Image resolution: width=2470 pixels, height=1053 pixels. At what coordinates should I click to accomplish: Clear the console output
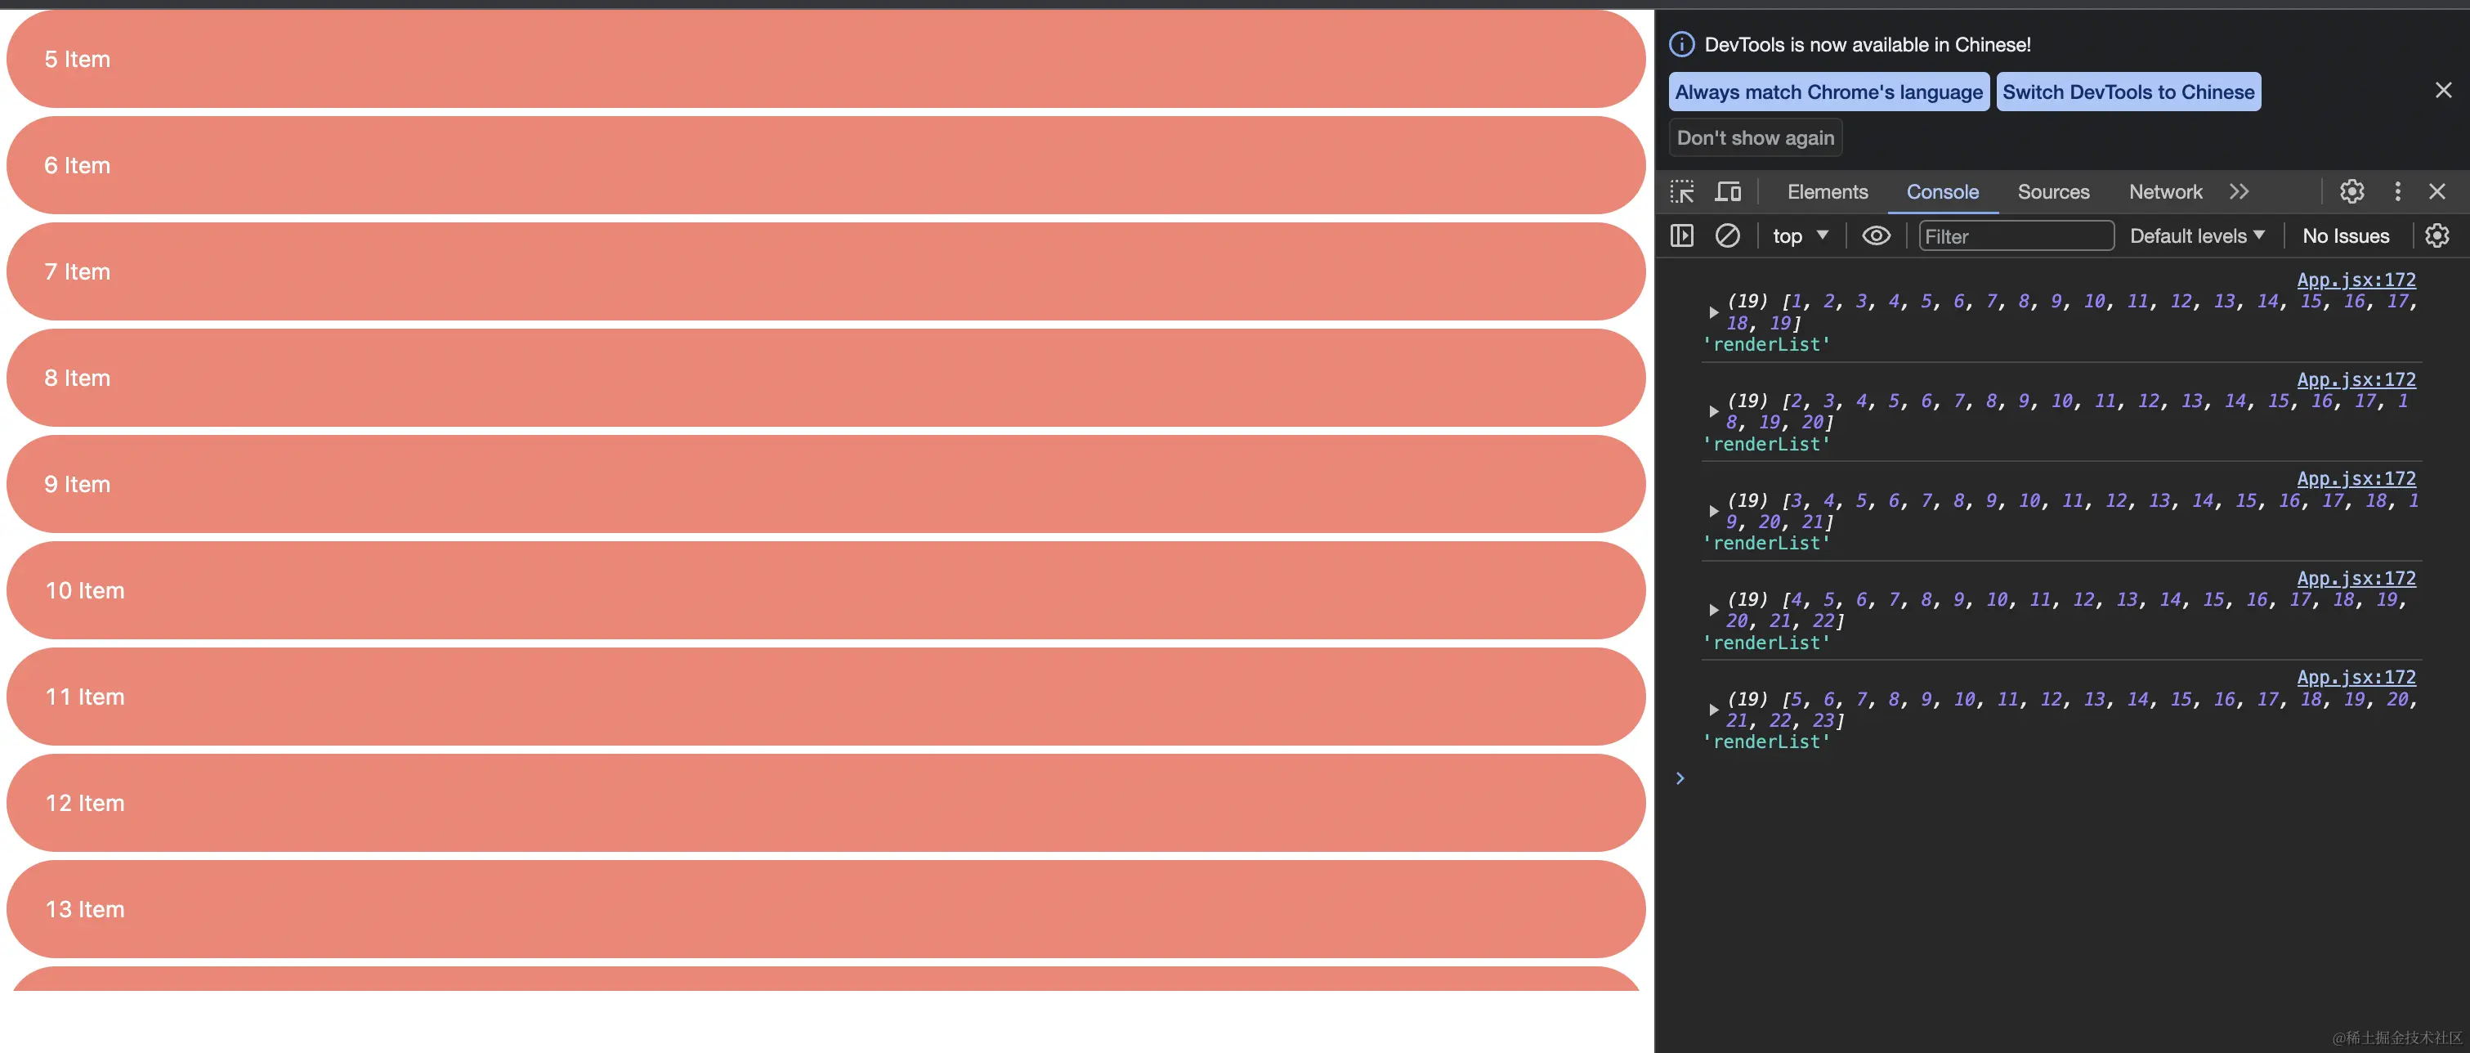pyautogui.click(x=1728, y=235)
